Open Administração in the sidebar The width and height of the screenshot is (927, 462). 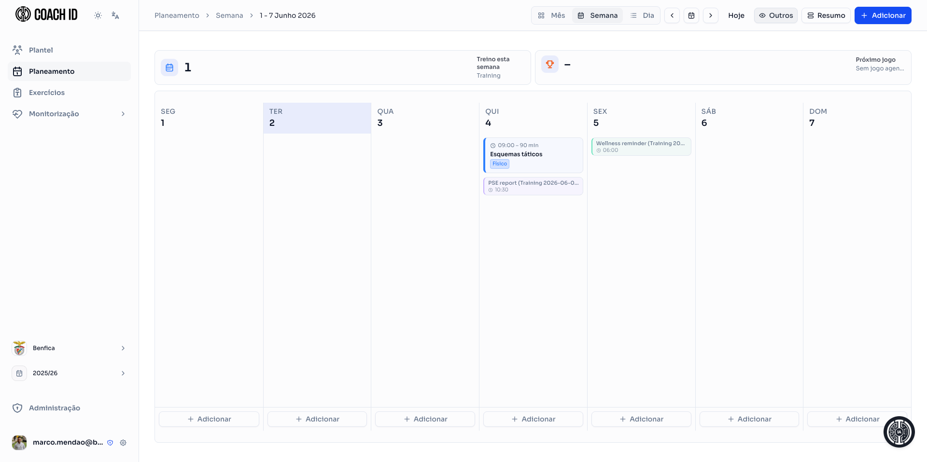(x=69, y=408)
